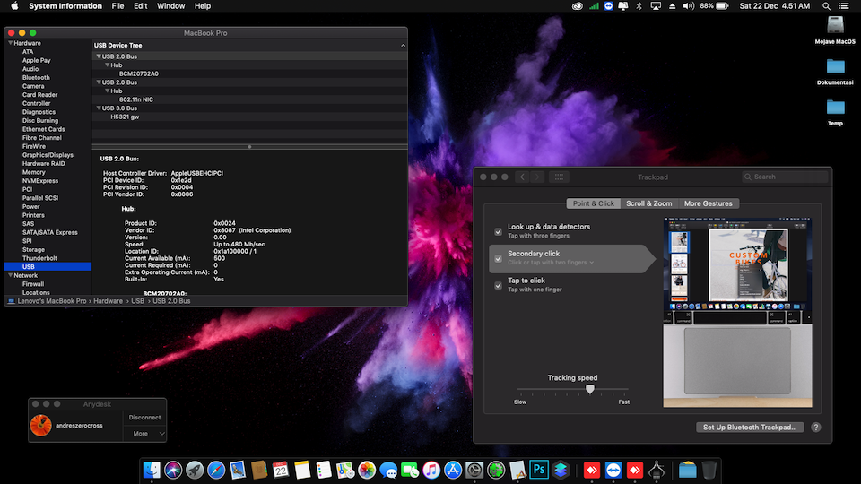This screenshot has width=861, height=484.
Task: Click eject icon in menu bar
Action: pyautogui.click(x=672, y=6)
